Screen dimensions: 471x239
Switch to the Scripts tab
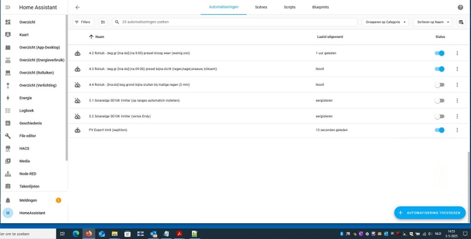click(290, 7)
